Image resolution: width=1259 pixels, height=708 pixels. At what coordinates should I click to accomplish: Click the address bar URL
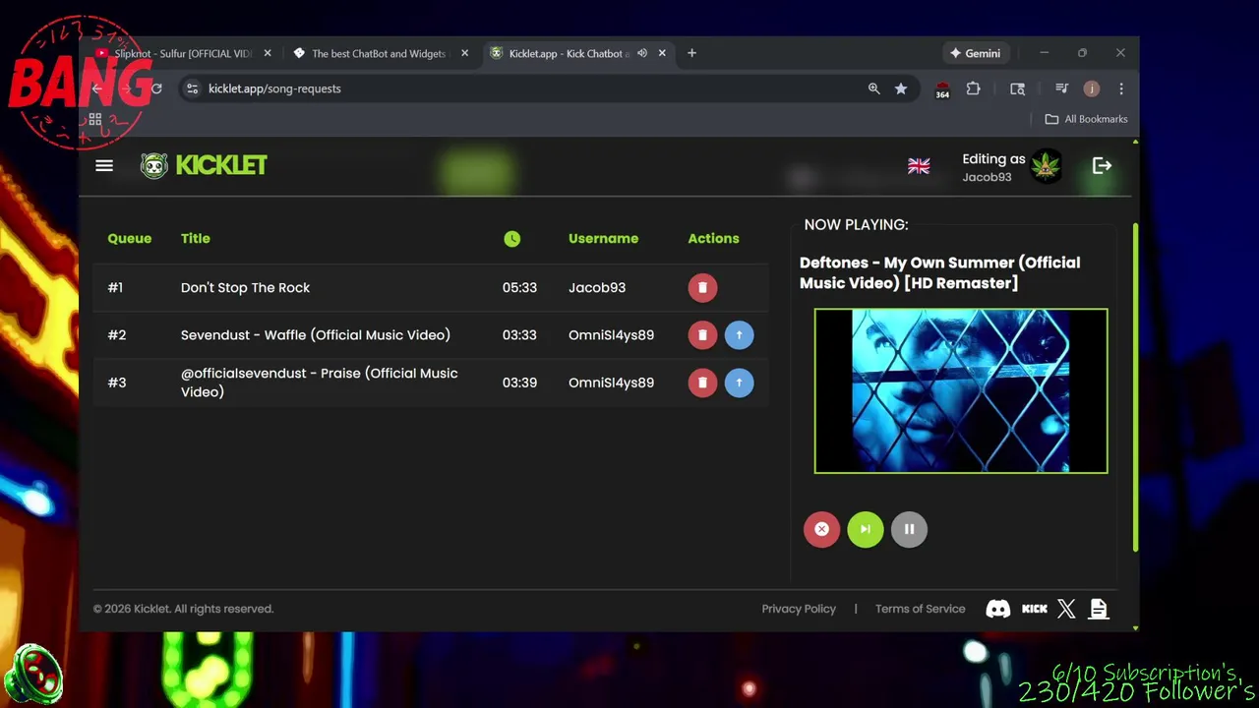(x=274, y=88)
